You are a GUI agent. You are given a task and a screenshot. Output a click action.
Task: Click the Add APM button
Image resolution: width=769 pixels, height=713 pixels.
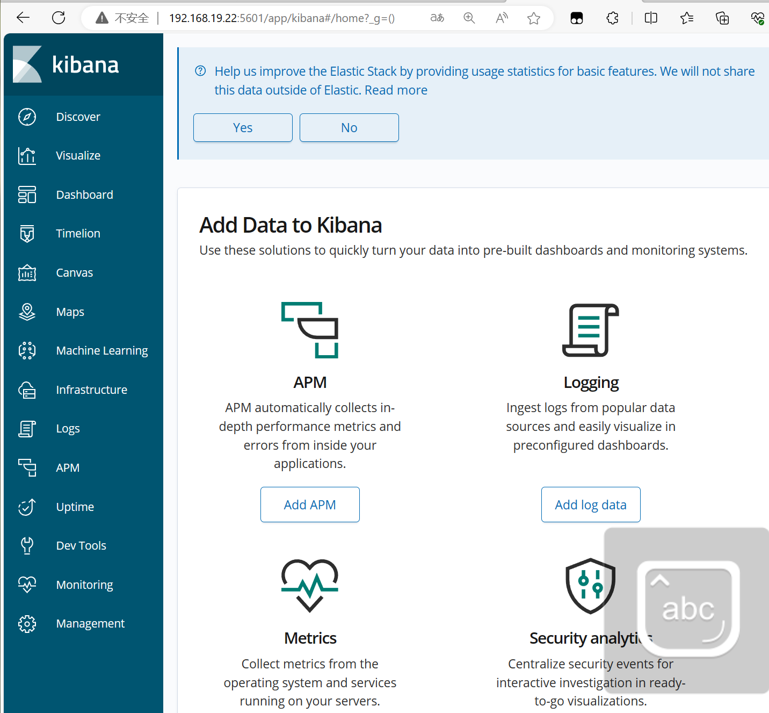pyautogui.click(x=310, y=505)
